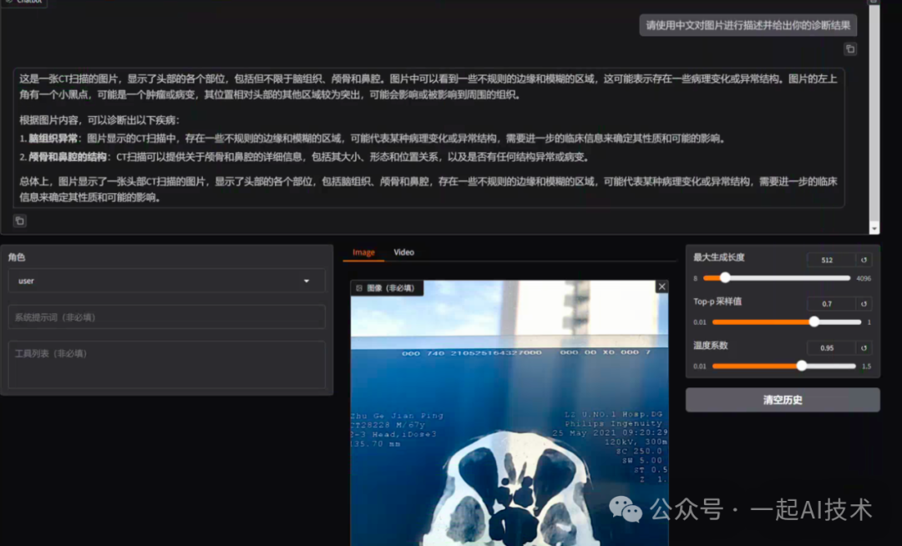Image resolution: width=902 pixels, height=546 pixels.
Task: Click the copy icon below the reply
Action: 19,220
